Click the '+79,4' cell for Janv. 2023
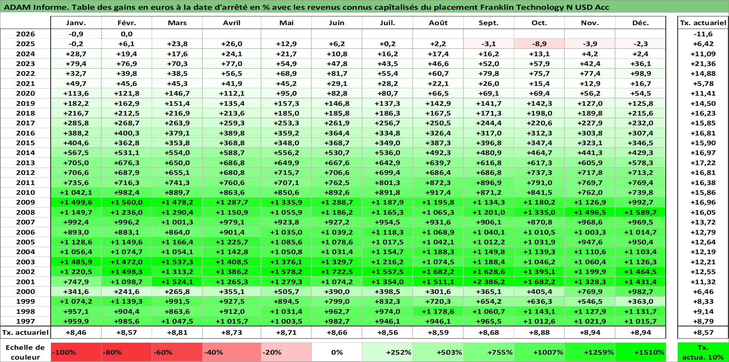The height and width of the screenshot is (362, 729). click(76, 64)
